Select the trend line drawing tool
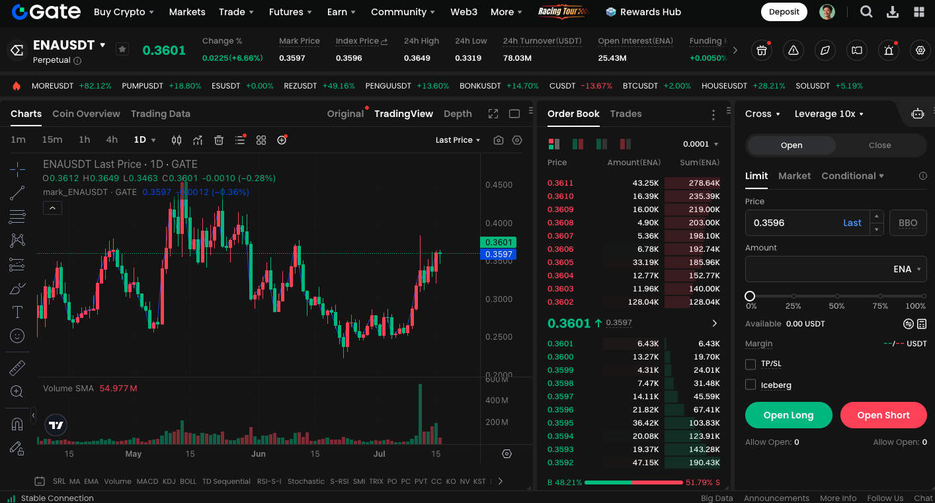Viewport: 935px width, 503px height. pyautogui.click(x=18, y=193)
